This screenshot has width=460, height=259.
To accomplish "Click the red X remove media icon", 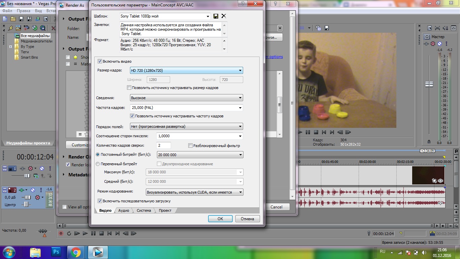I will 53,28.
